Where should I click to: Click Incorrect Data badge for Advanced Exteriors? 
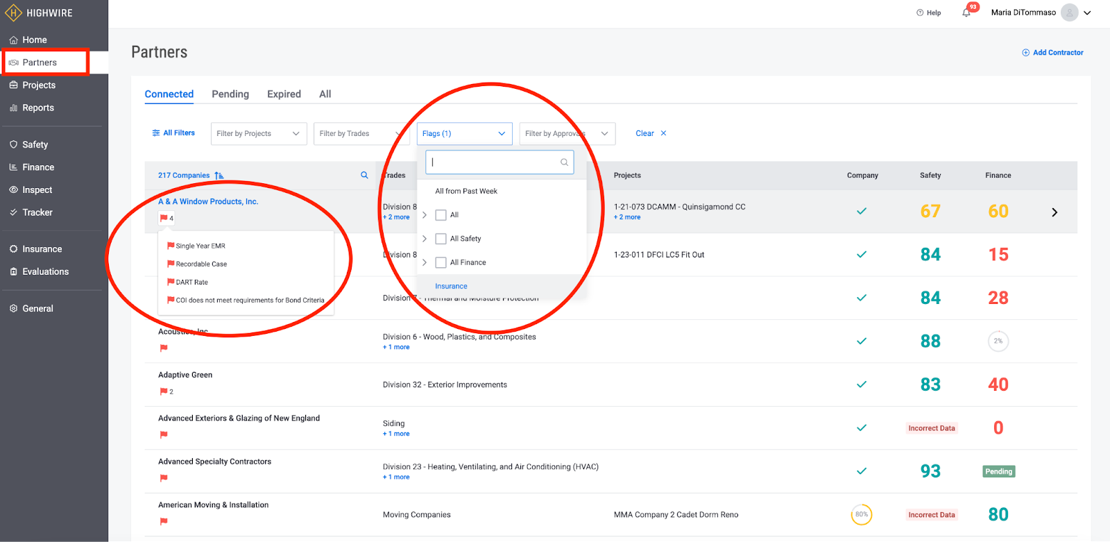tap(931, 428)
